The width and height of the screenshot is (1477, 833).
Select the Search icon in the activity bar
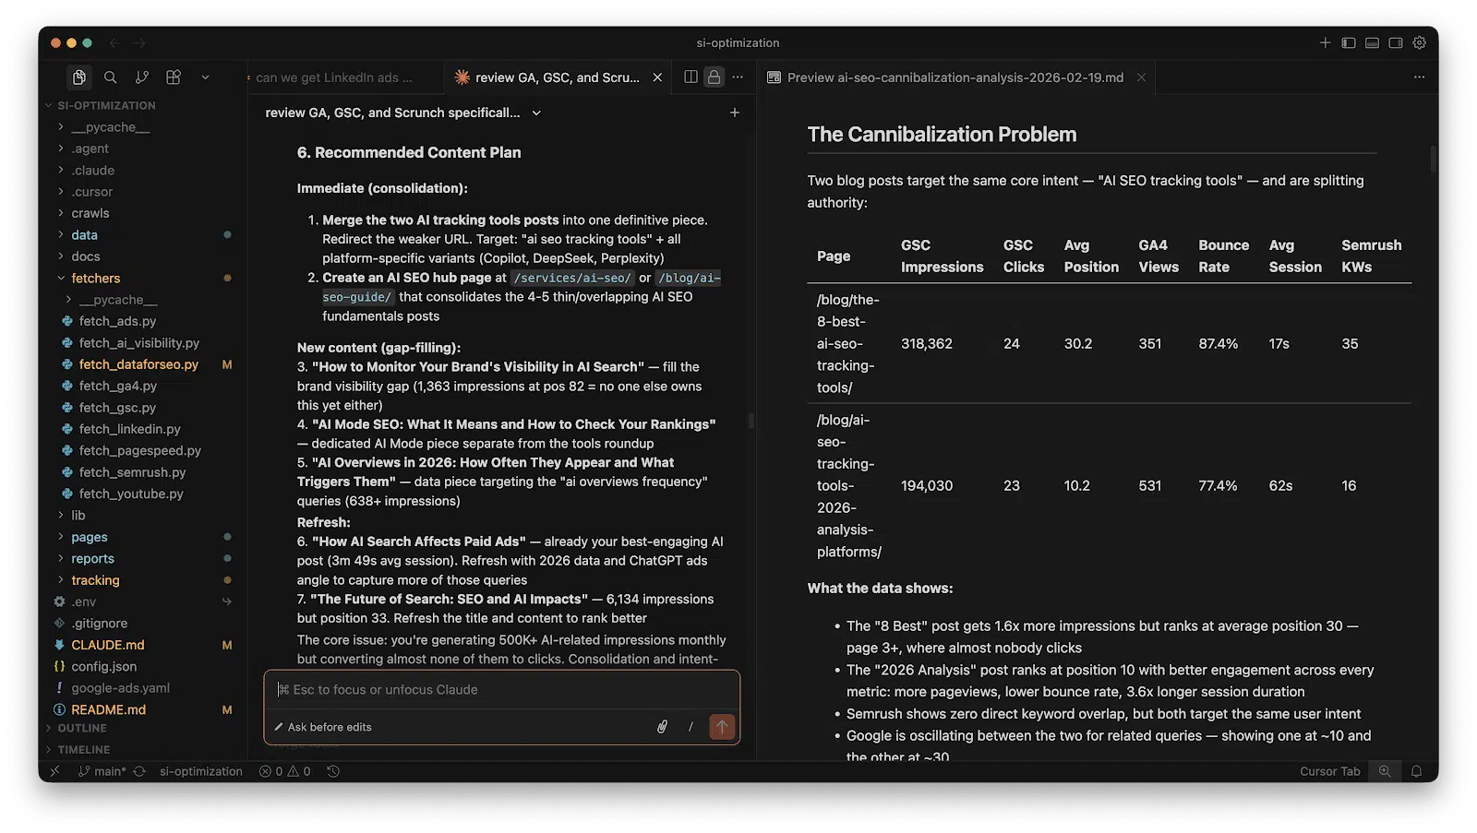tap(111, 77)
